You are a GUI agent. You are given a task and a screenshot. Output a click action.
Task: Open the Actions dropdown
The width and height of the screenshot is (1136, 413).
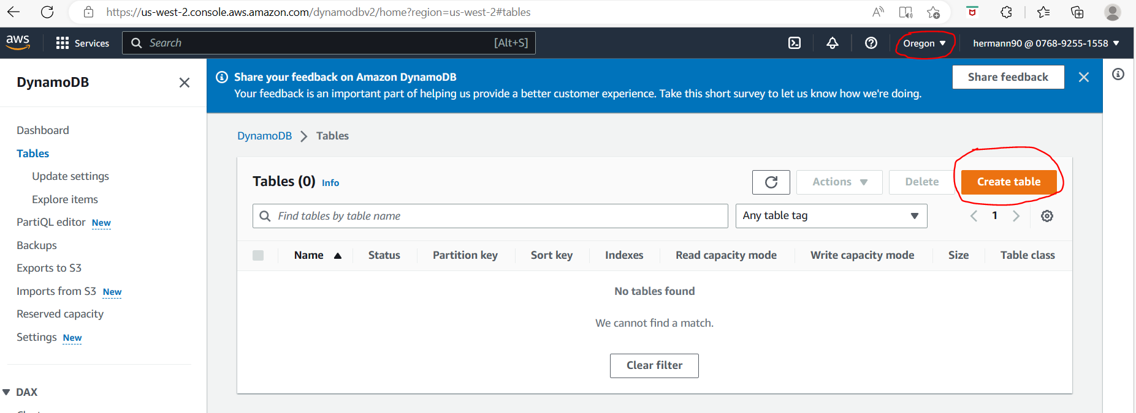click(x=839, y=182)
